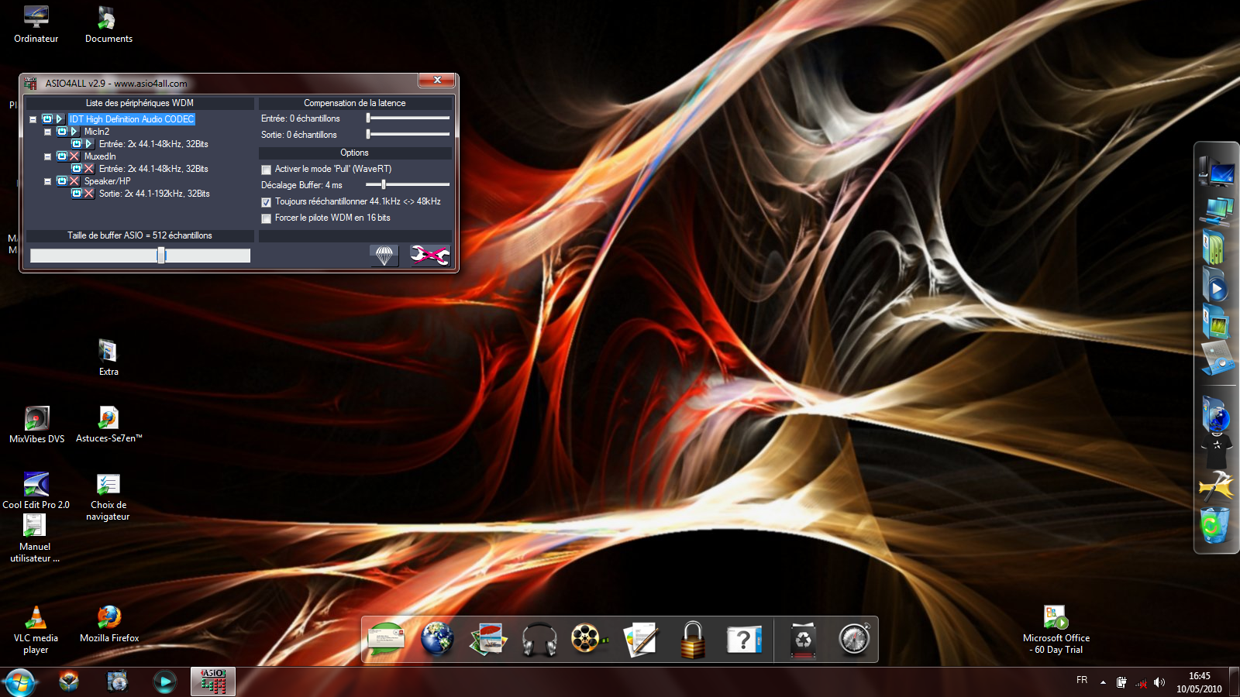Screen dimensions: 1240x697
Task: Enable 'Activer le mode Pull (WaveRT)' checkbox
Action: pos(267,170)
